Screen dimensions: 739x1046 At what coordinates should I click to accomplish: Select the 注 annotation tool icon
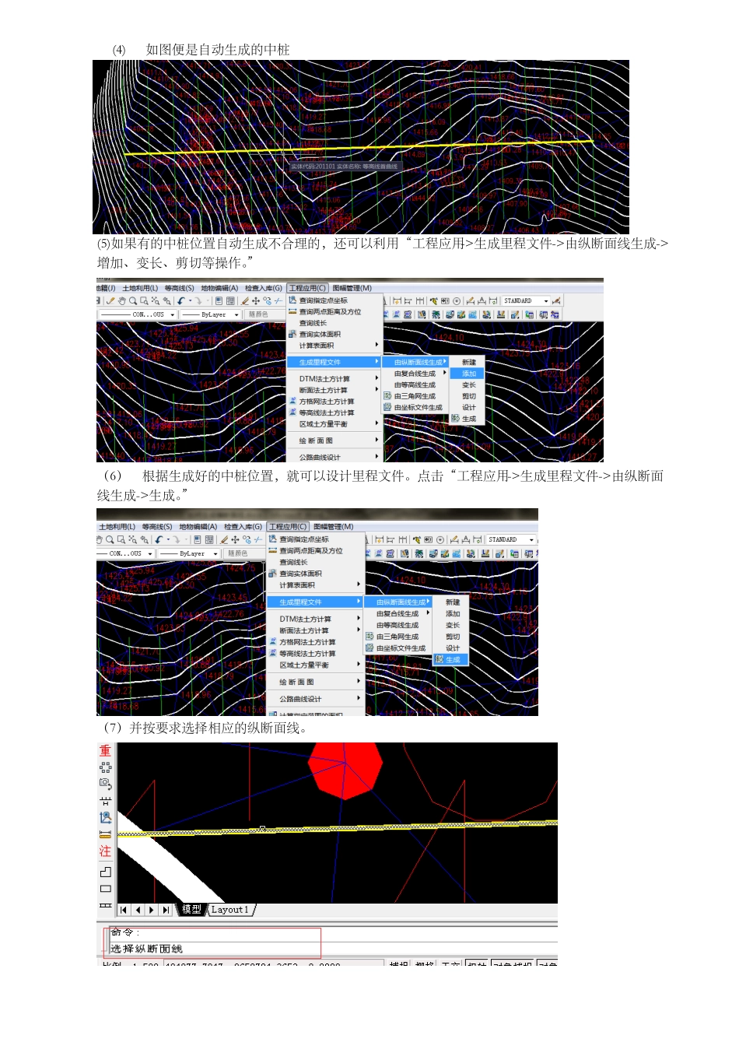[x=105, y=851]
